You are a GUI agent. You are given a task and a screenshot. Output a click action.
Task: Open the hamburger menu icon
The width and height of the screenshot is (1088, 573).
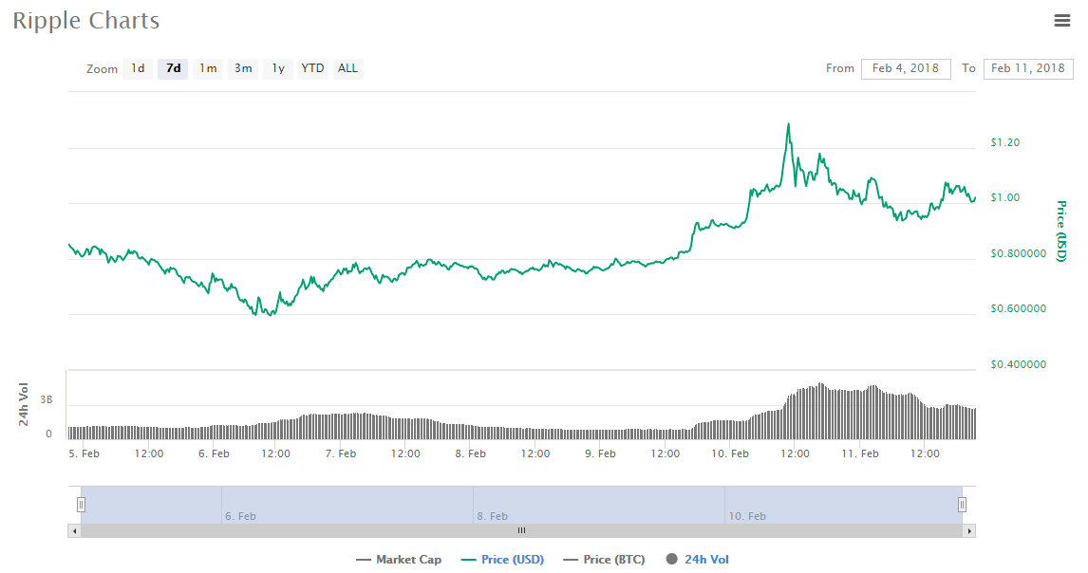click(1062, 20)
